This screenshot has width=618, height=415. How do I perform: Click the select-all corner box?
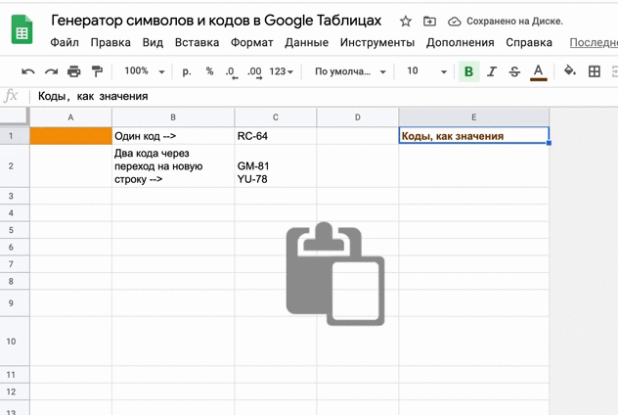(15, 117)
